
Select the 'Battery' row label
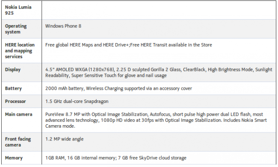[x=13, y=88]
